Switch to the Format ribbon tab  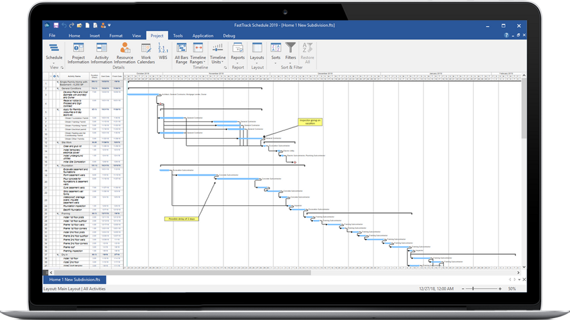pos(116,36)
